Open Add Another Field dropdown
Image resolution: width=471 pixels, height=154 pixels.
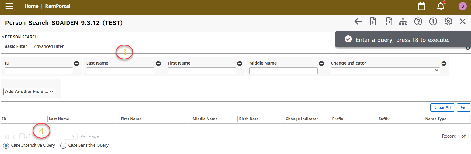29,92
